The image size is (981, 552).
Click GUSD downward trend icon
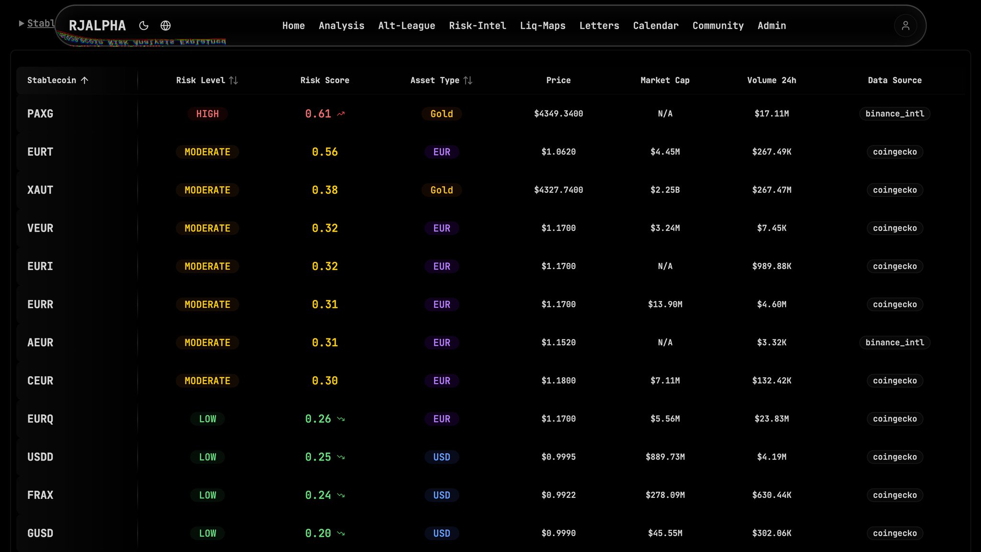[341, 533]
